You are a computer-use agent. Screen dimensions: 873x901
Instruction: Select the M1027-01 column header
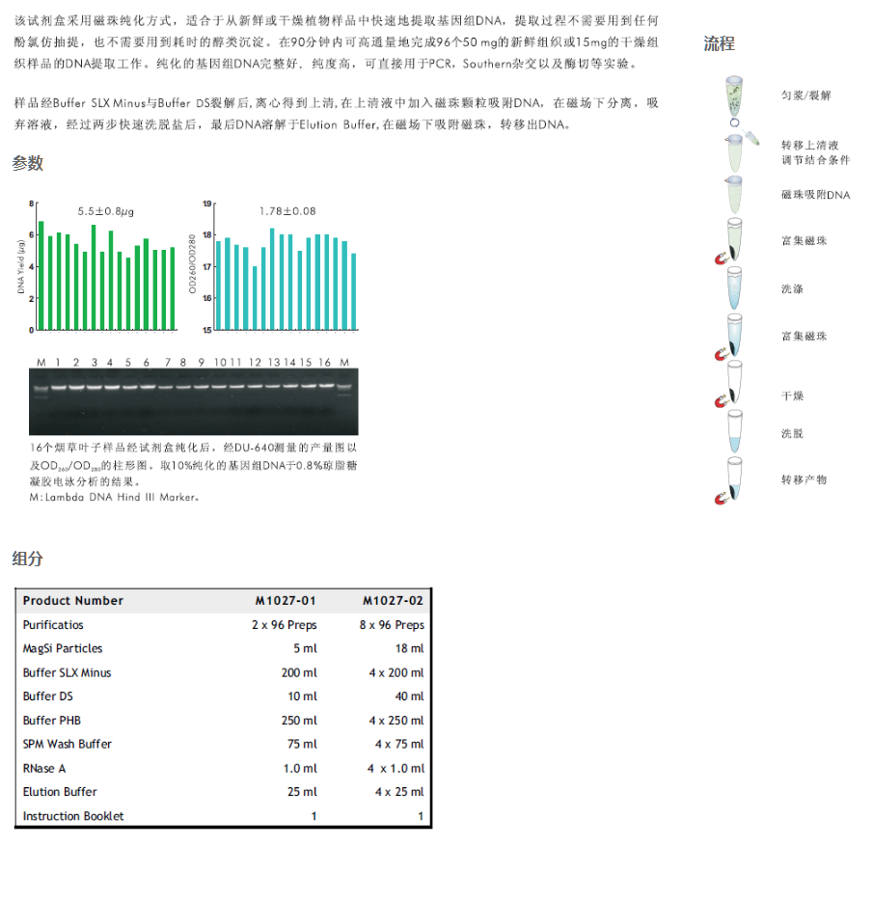[286, 601]
